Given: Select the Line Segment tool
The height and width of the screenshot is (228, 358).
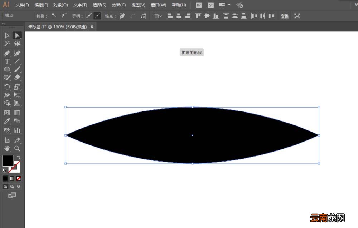Looking at the screenshot, I should pos(17,61).
